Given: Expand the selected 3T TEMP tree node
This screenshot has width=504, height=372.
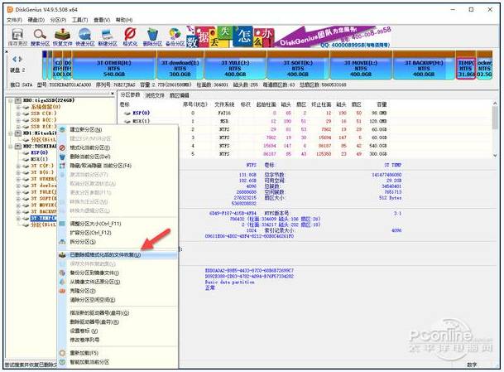Looking at the screenshot, I should coord(18,219).
